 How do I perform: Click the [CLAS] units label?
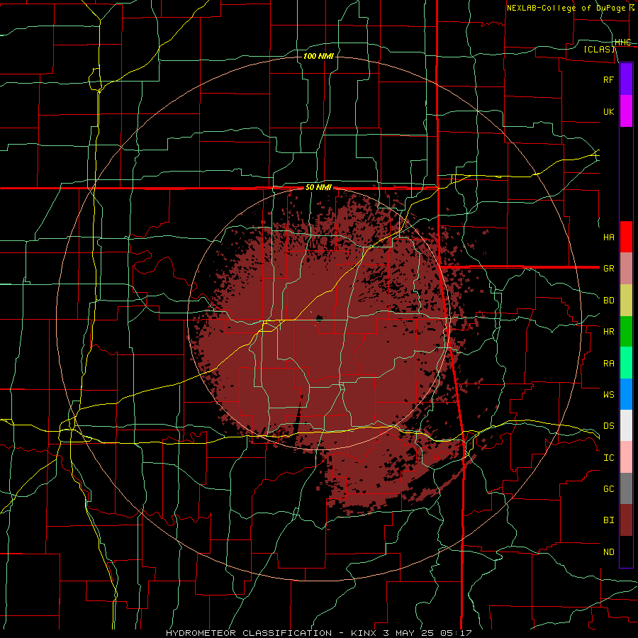click(x=599, y=49)
